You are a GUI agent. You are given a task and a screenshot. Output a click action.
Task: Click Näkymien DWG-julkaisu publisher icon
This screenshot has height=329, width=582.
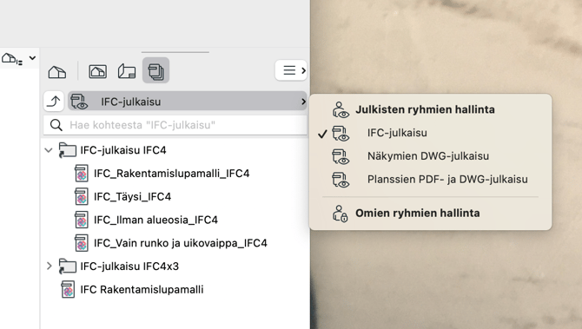pos(341,156)
